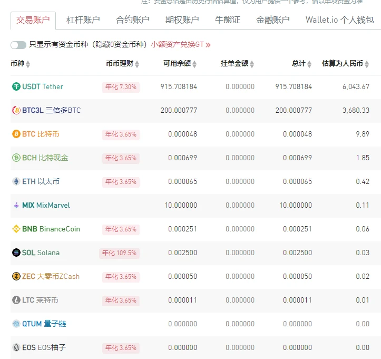Click LTC 年化 3.65% badge
This screenshot has width=381, height=359.
coord(121,300)
